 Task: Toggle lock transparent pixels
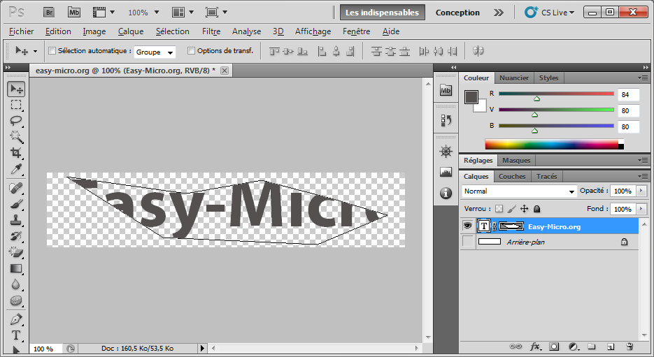(499, 209)
